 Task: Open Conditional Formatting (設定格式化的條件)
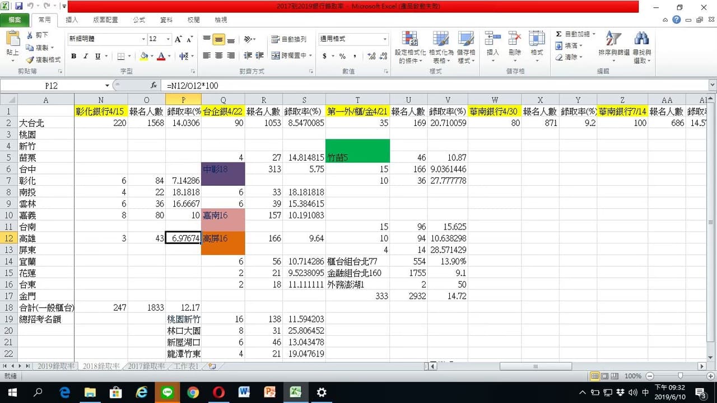(x=411, y=48)
